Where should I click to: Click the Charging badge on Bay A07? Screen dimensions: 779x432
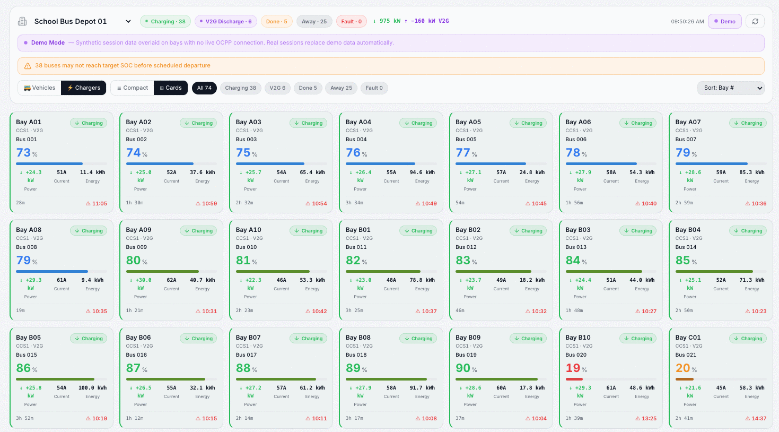tap(748, 123)
